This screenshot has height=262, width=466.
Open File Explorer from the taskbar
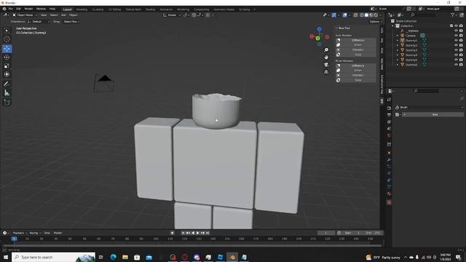pyautogui.click(x=125, y=257)
